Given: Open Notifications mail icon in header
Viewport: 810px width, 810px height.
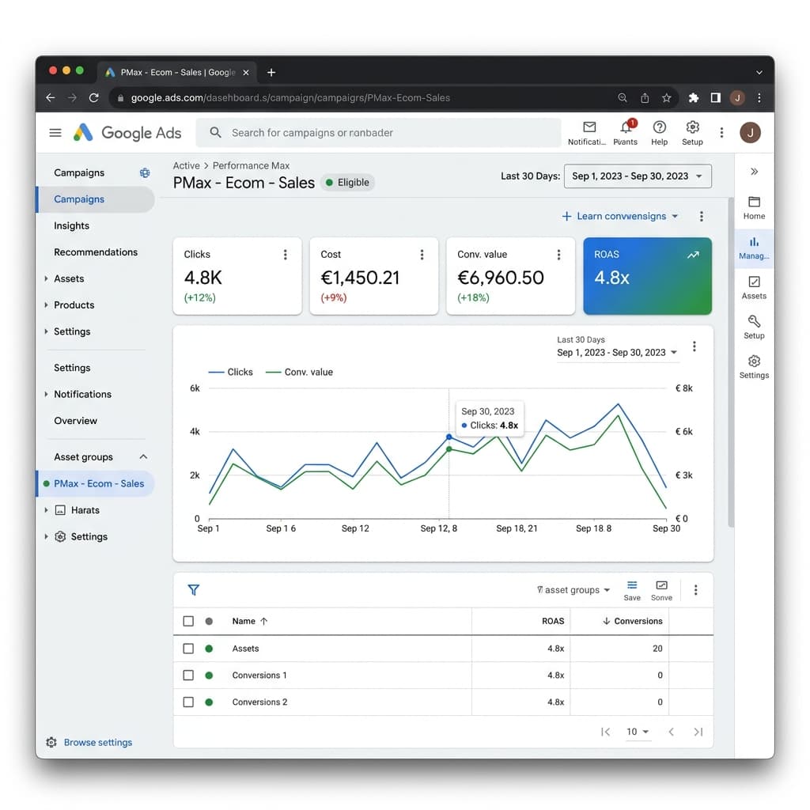Looking at the screenshot, I should (x=589, y=127).
